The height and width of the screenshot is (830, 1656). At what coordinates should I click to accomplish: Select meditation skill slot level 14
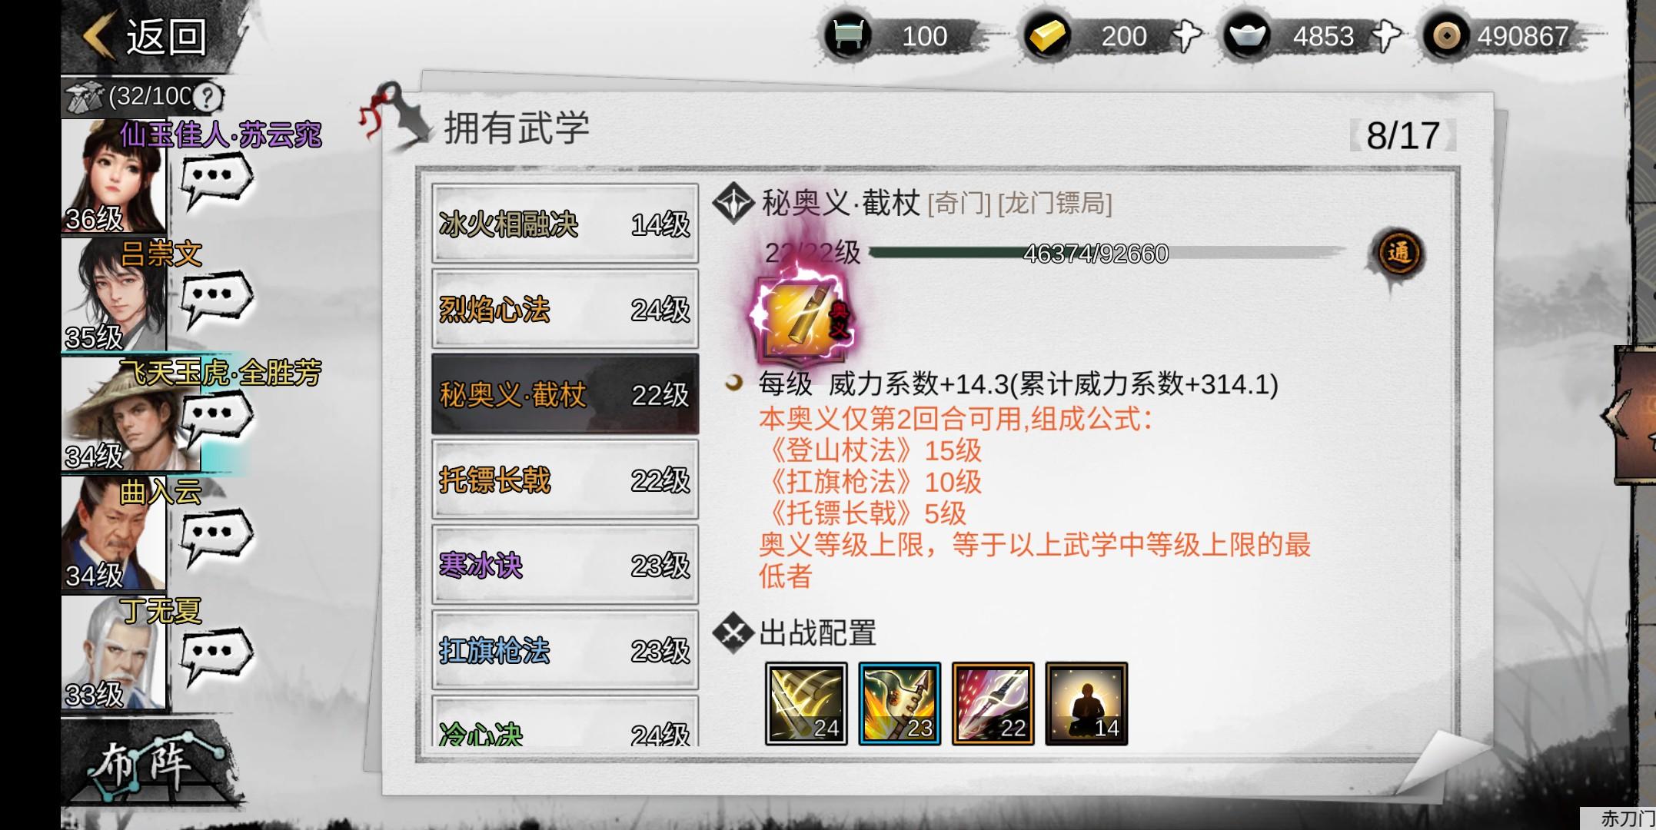pyautogui.click(x=1086, y=703)
